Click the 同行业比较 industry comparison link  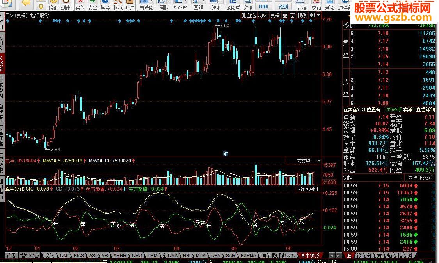point(419,178)
